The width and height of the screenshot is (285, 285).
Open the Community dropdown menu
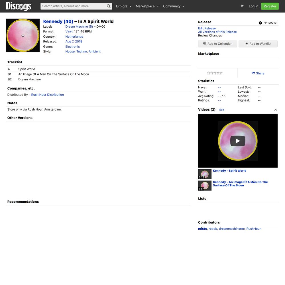(x=174, y=6)
